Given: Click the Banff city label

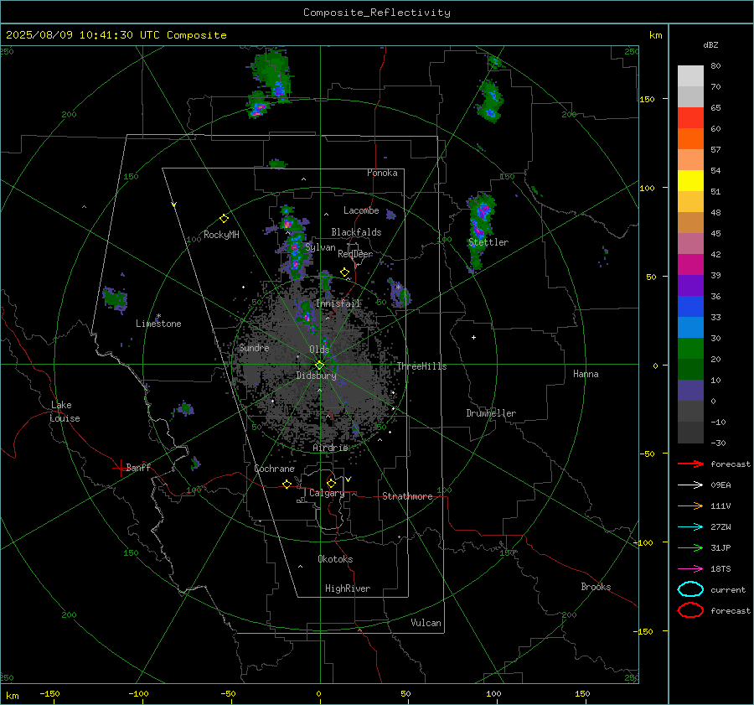Looking at the screenshot, I should (x=138, y=467).
